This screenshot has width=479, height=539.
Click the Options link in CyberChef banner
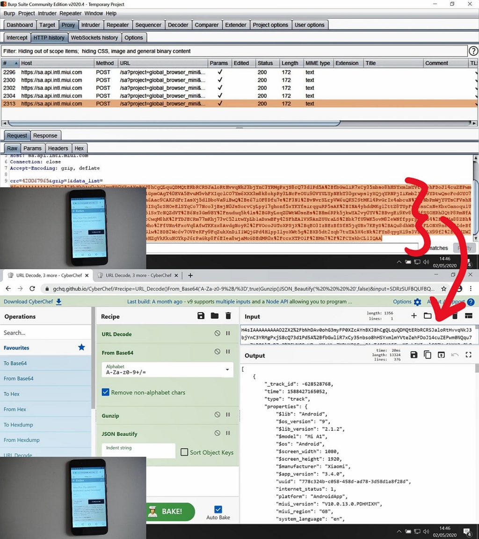402,301
